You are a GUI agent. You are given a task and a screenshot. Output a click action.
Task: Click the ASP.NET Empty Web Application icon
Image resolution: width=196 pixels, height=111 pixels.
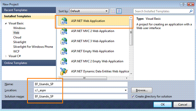[x=64, y=51]
